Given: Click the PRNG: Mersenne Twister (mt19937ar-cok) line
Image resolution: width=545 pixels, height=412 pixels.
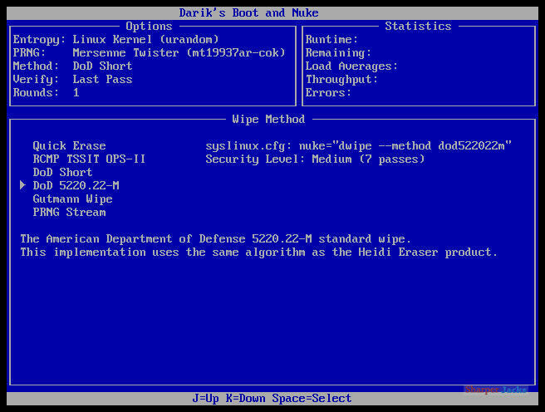Looking at the screenshot, I should click(x=149, y=53).
